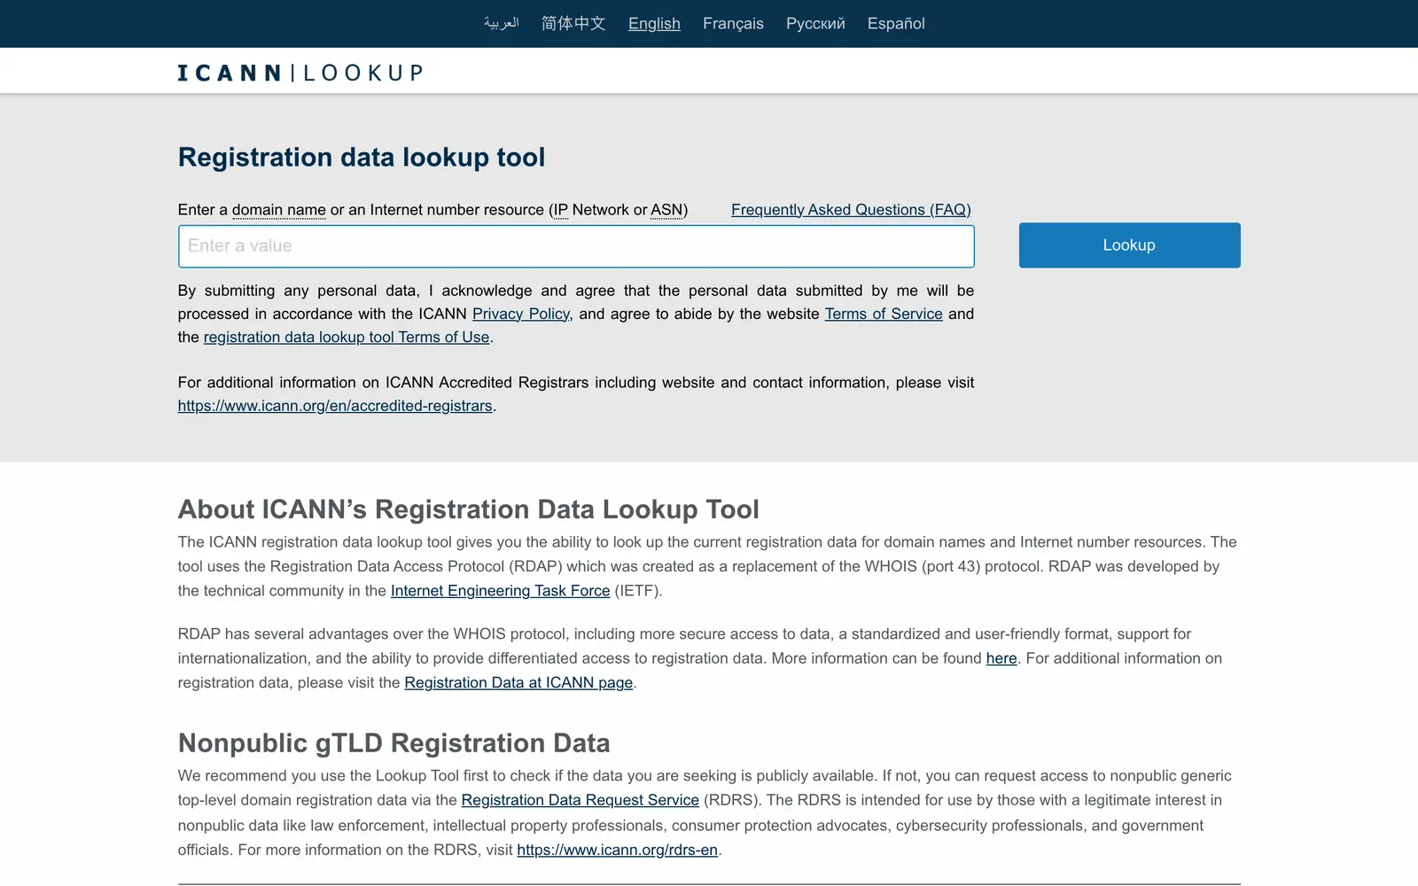
Task: Click 'Nonpublic gTLD Registration Data' heading
Action: (x=394, y=742)
